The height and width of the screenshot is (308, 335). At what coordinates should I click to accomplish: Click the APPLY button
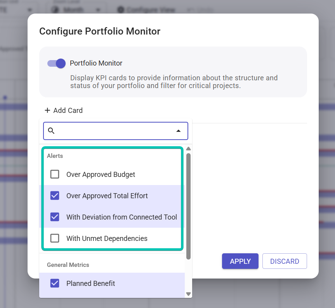coord(240,261)
